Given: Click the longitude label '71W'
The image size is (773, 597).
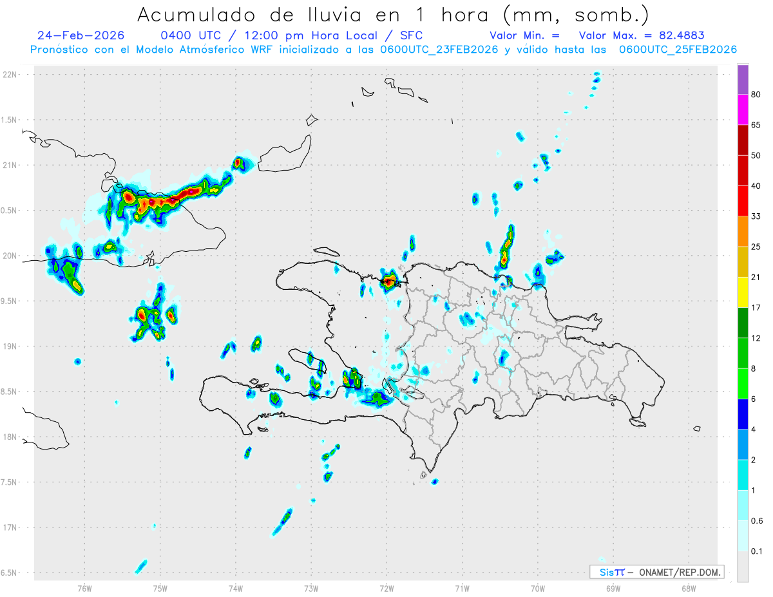Looking at the screenshot, I should pos(463,588).
